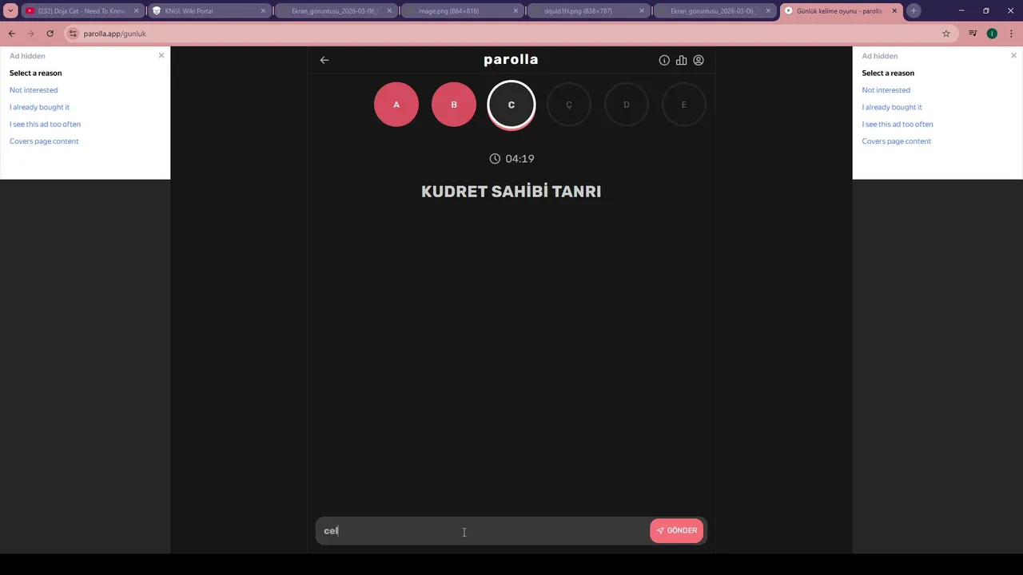Select the letter Ç circle
This screenshot has height=575, width=1023.
point(569,105)
